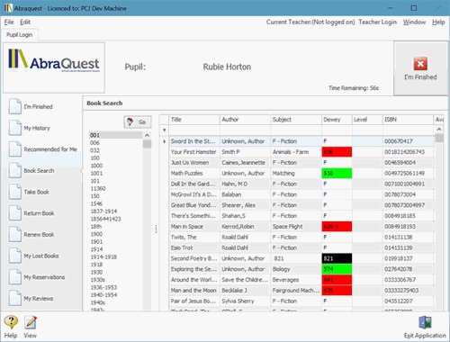The height and width of the screenshot is (342, 450).
Task: Sort by the Title column header
Action: pos(194,120)
